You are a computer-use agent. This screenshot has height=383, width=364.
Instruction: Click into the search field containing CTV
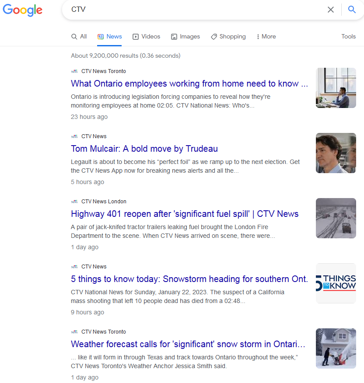pos(196,10)
